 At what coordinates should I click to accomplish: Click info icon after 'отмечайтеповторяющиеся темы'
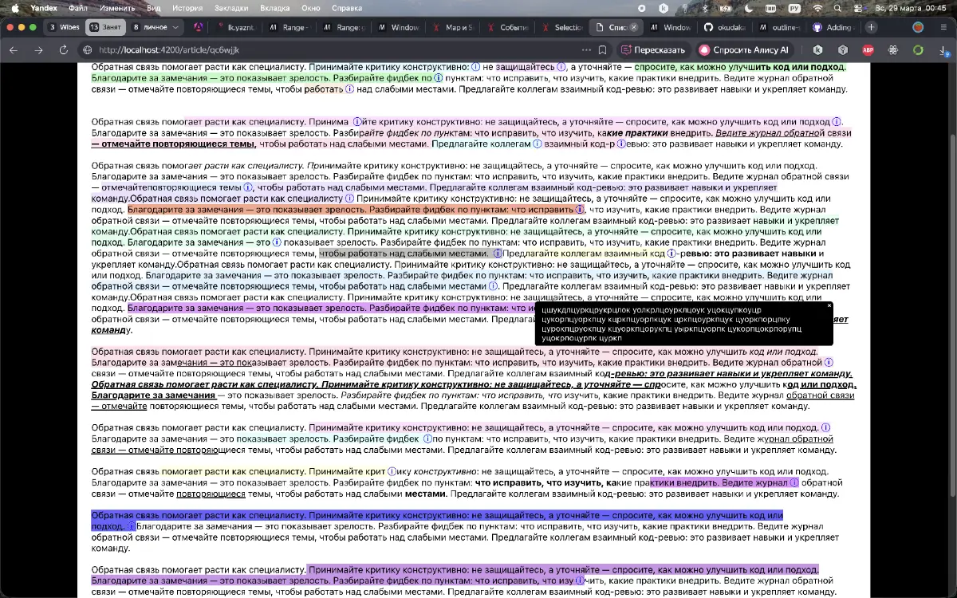pos(248,187)
